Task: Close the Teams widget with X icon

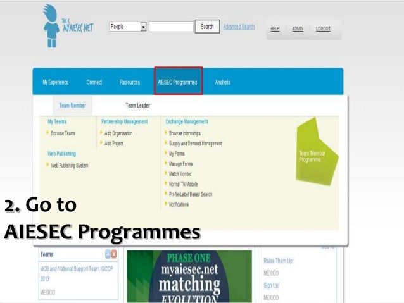Action: click(x=113, y=254)
